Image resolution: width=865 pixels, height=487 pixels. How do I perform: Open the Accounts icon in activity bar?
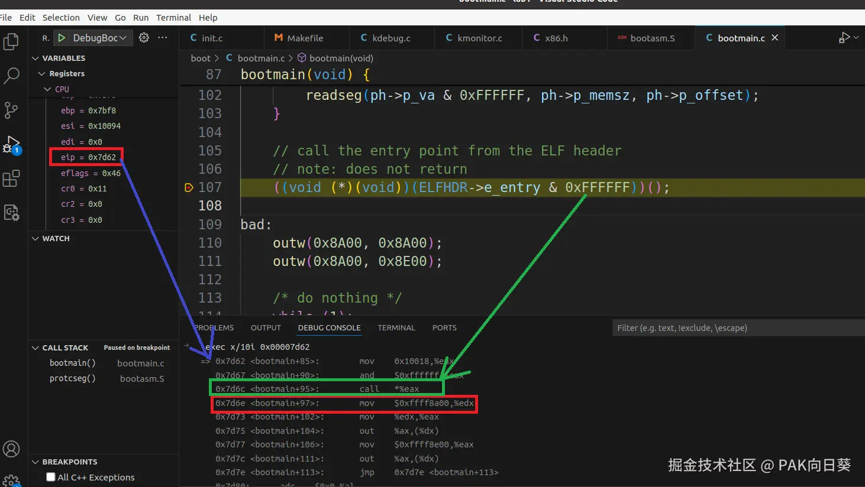pyautogui.click(x=11, y=449)
